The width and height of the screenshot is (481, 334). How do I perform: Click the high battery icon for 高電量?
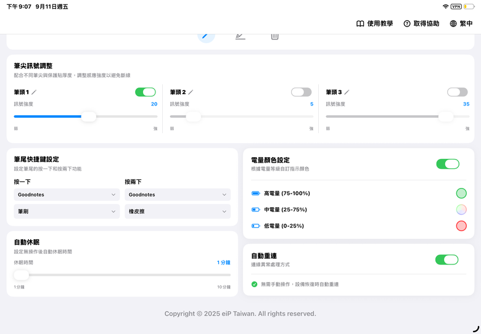point(256,193)
